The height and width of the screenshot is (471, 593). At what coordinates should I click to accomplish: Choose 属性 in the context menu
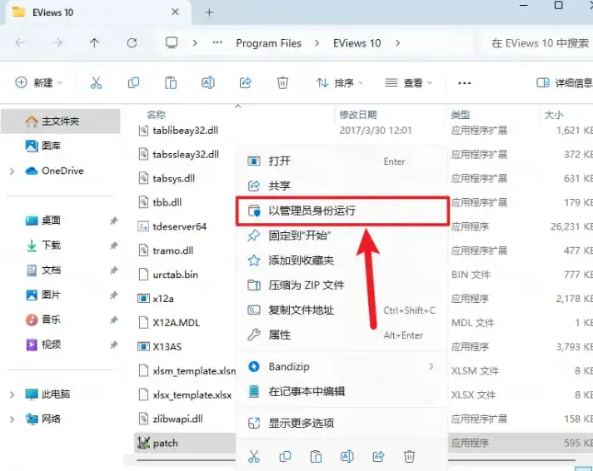coord(341,335)
